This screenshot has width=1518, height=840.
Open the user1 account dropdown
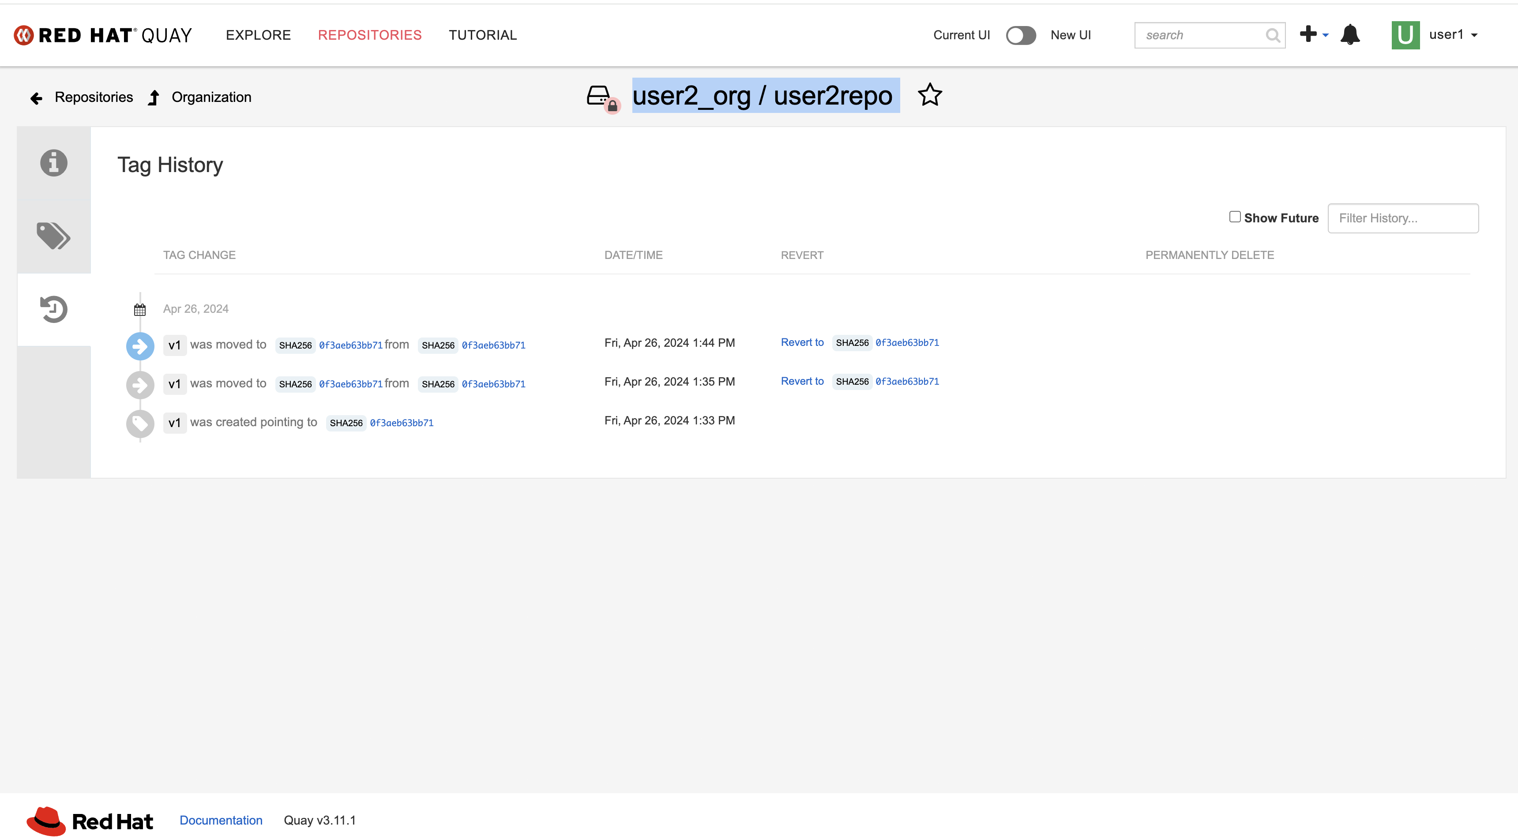[1453, 35]
